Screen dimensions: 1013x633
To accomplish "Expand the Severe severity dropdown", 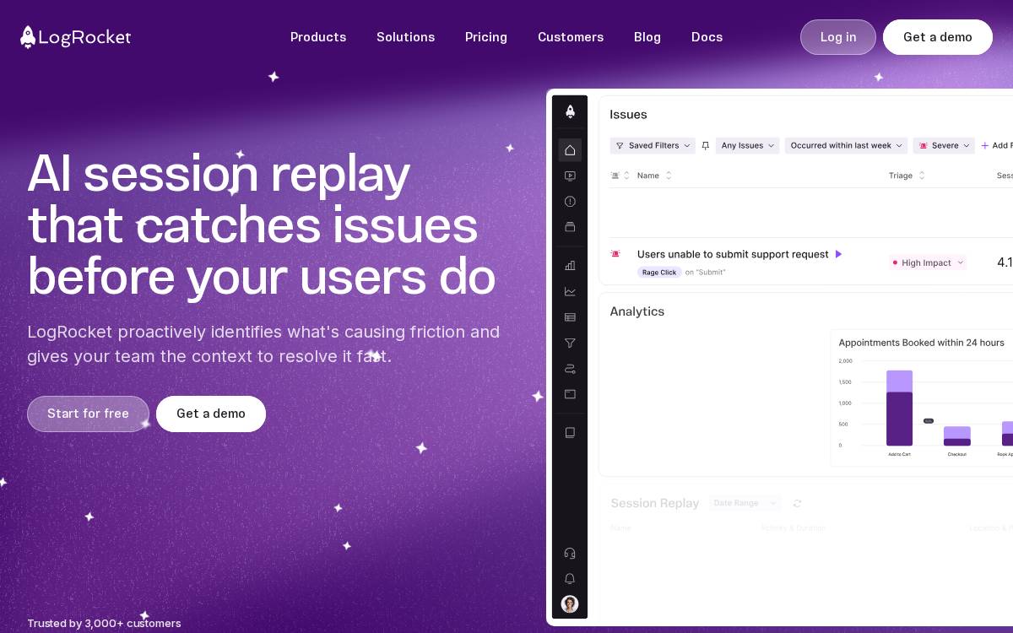I will (x=944, y=146).
